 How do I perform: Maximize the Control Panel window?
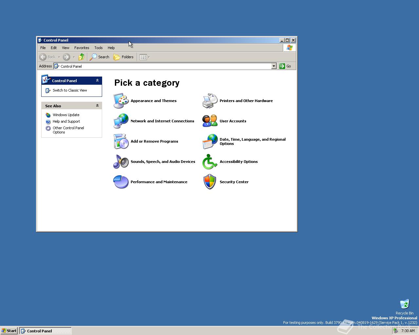coord(287,40)
